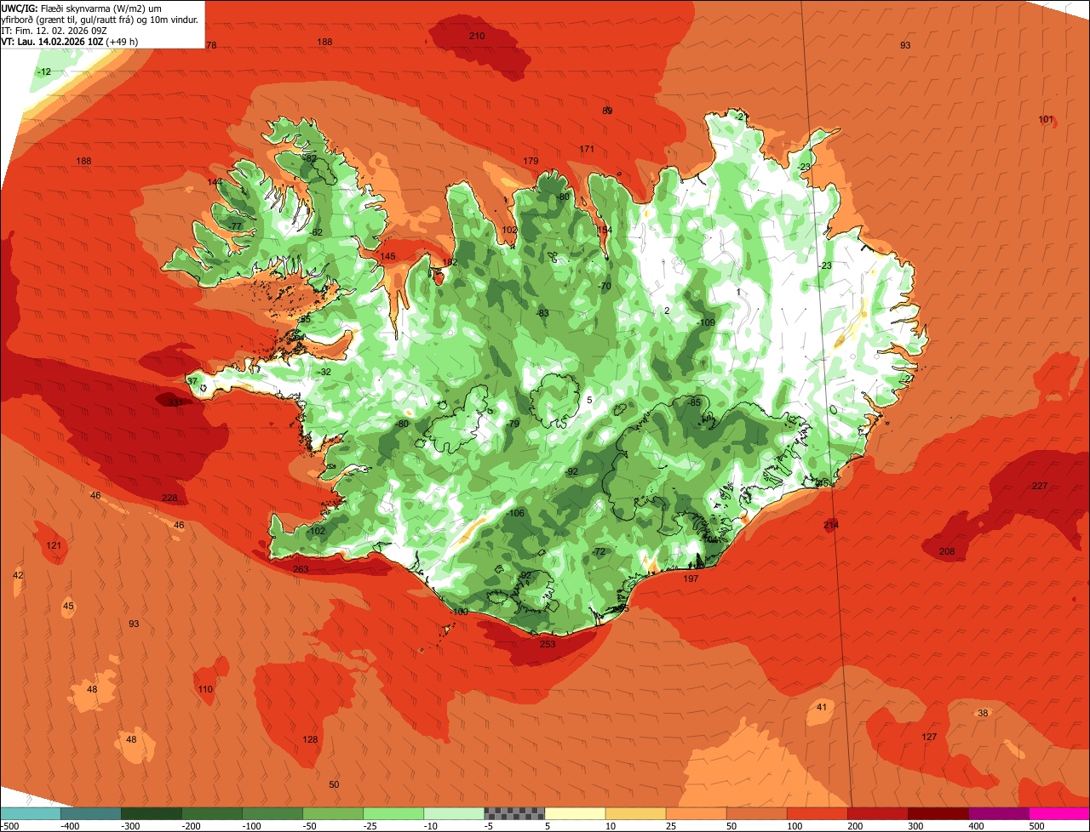Screen dimensions: 1090x832
Task: Click the checkered swatch labeled -5
Action: coord(514,814)
